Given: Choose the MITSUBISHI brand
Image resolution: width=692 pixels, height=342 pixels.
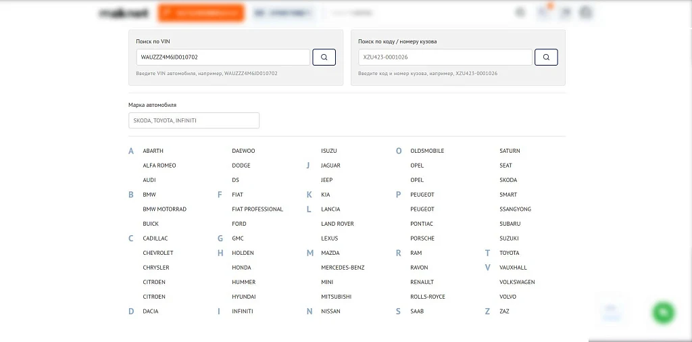Looking at the screenshot, I should click(337, 297).
